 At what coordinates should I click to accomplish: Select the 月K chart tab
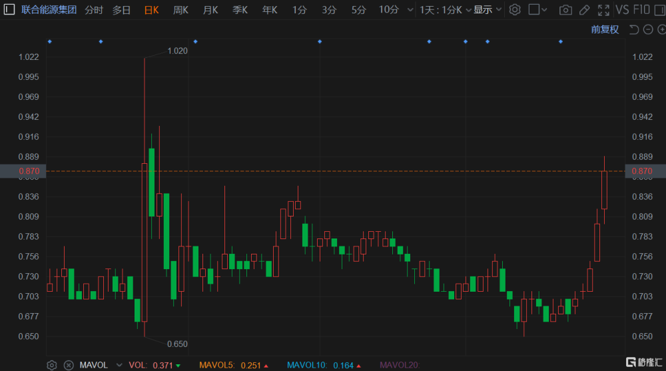[210, 10]
